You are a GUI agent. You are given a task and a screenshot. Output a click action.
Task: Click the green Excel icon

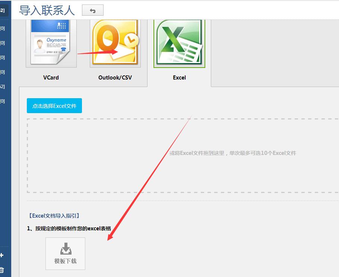point(179,42)
